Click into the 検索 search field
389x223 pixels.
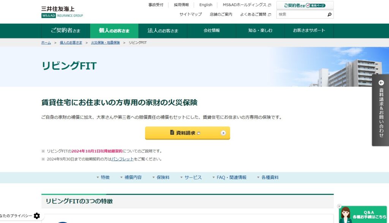pyautogui.click(x=301, y=14)
